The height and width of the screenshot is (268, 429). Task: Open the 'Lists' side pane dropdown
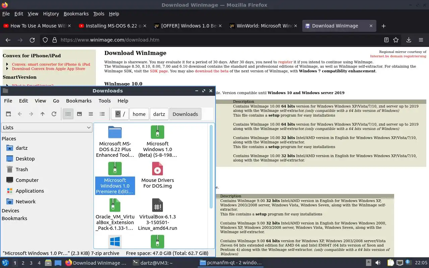coord(47,127)
